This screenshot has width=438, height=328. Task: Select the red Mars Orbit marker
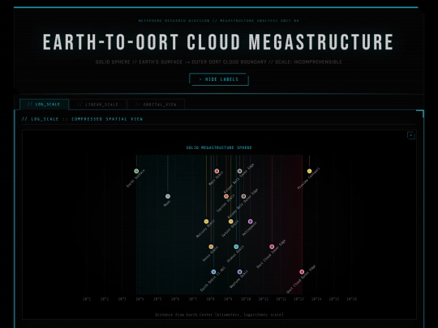coord(217,171)
